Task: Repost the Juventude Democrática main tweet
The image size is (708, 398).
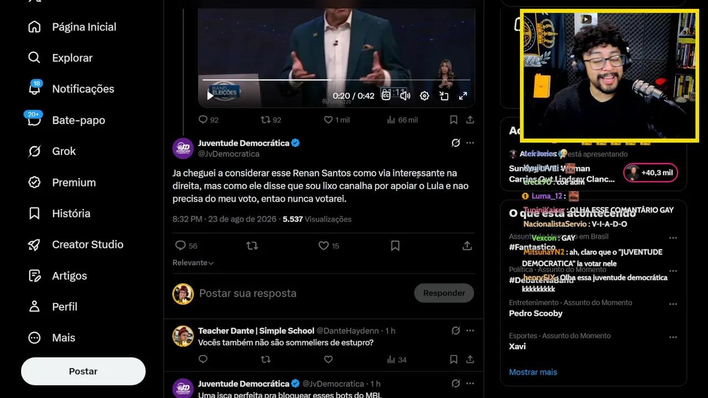Action: 252,246
